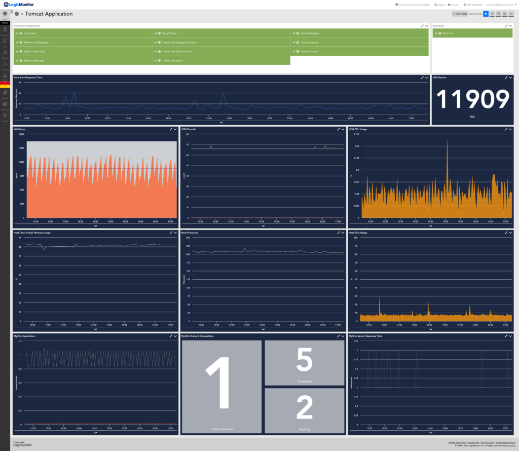Screen dimensions: 519x451
Task: Open the Tomcat Sessions component row
Action: pos(359,43)
